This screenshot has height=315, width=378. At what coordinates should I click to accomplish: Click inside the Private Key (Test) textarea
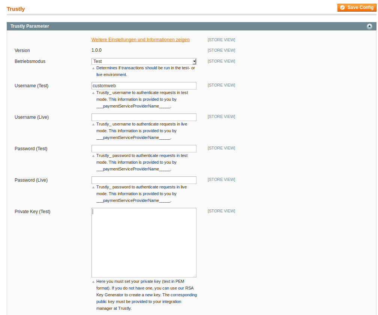(144, 242)
